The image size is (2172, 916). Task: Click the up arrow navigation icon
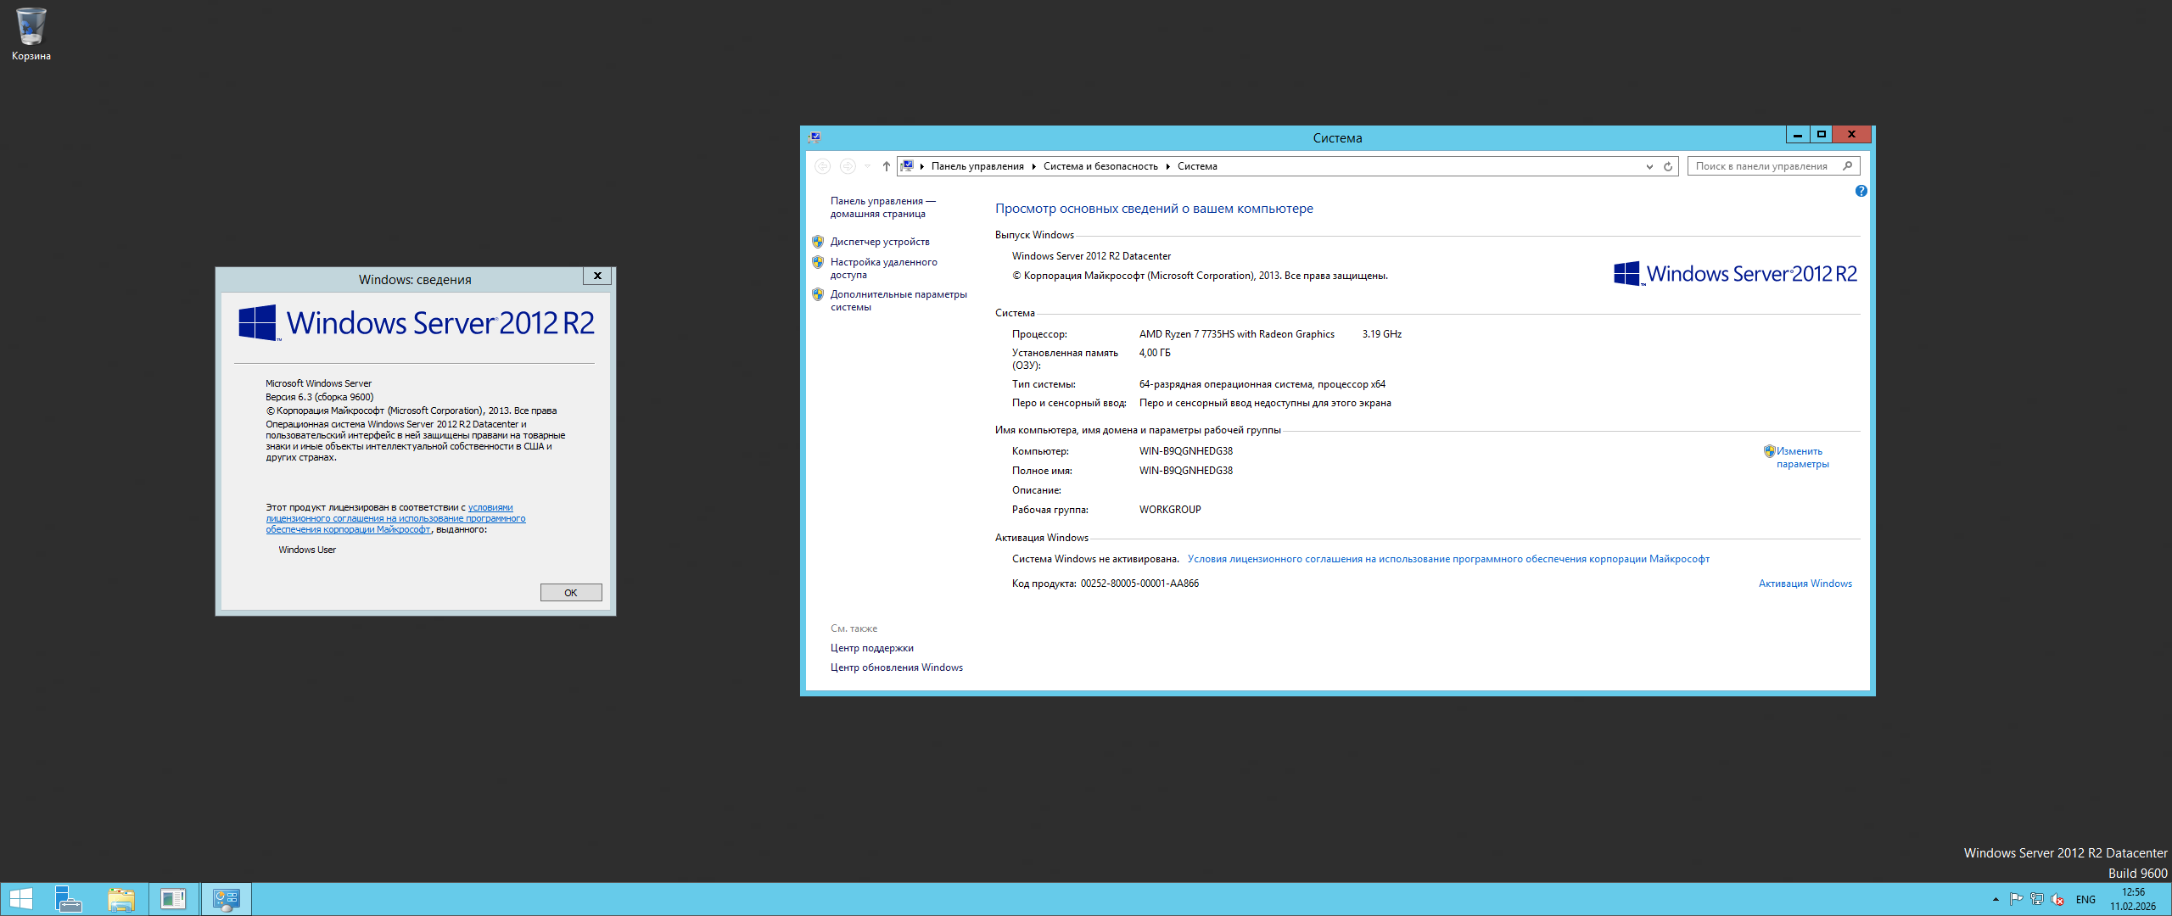click(886, 166)
